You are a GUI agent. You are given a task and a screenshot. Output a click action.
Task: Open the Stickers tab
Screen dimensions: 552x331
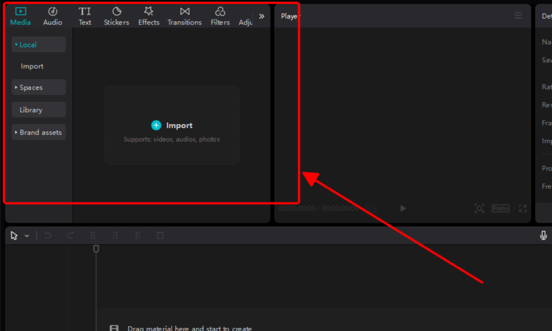(x=116, y=17)
